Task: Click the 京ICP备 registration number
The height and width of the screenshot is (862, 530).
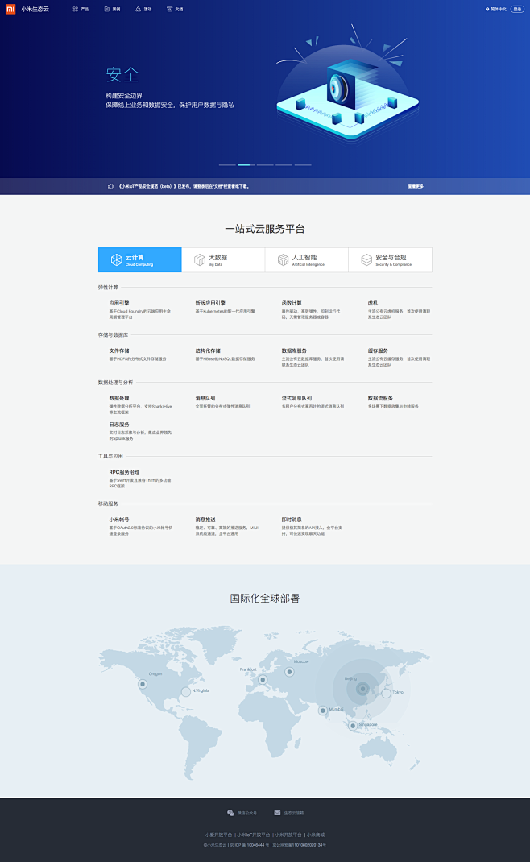Action: (250, 845)
